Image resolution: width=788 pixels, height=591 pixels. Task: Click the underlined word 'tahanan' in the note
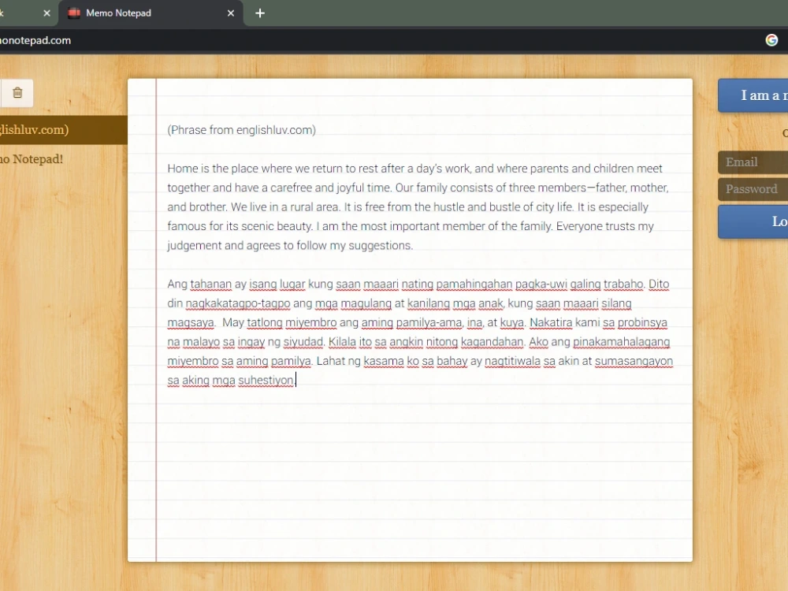pos(211,284)
